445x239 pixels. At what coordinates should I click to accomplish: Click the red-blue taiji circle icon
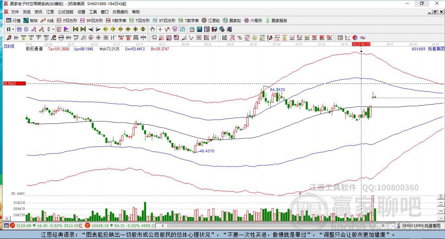click(x=355, y=37)
